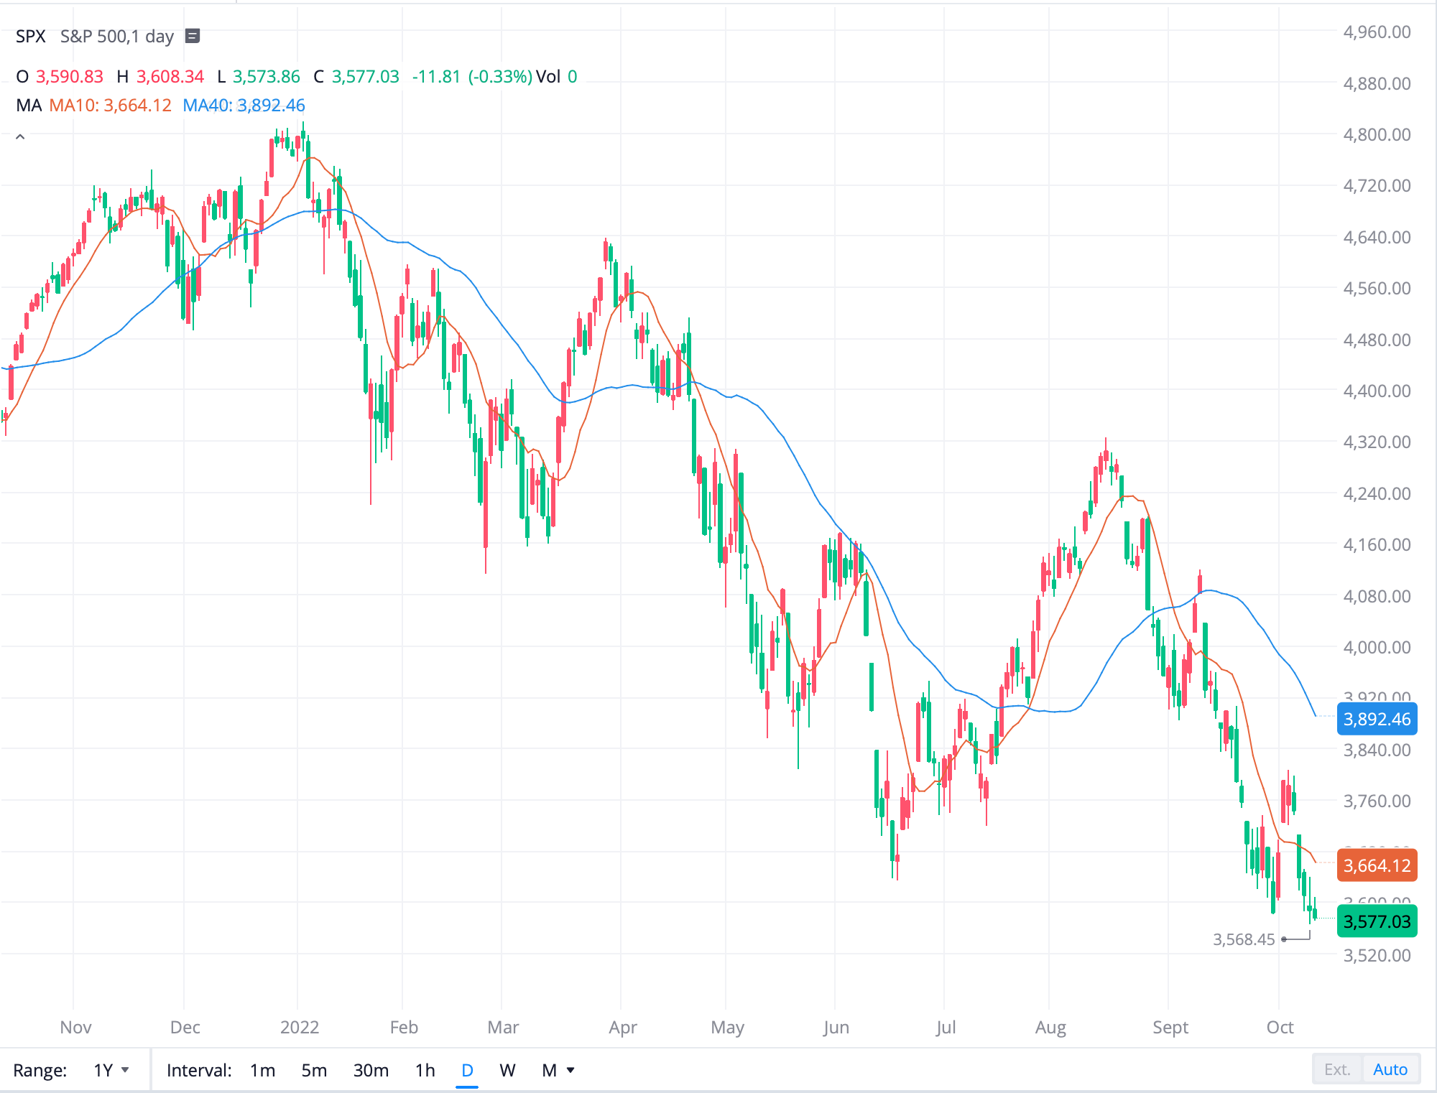Toggle Auto price scaling
The height and width of the screenshot is (1093, 1437).
coord(1391,1069)
